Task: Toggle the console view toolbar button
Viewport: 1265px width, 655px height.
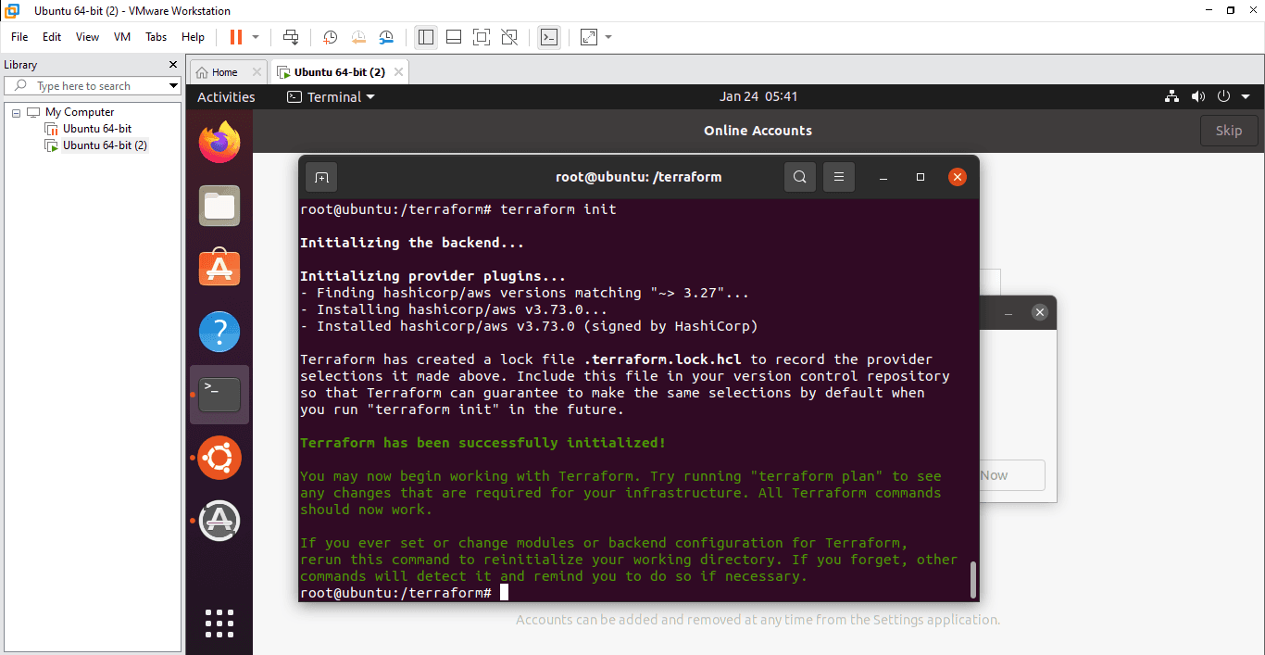Action: tap(549, 37)
